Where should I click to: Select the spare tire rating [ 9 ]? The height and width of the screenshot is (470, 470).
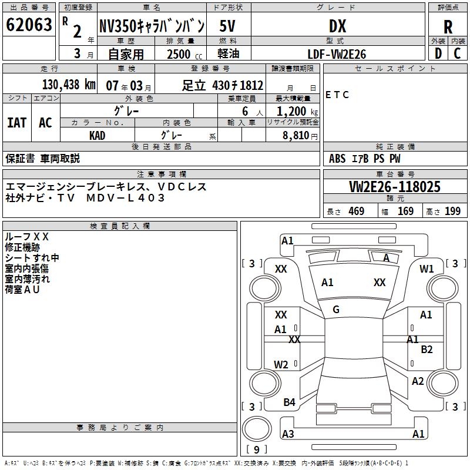point(257,449)
